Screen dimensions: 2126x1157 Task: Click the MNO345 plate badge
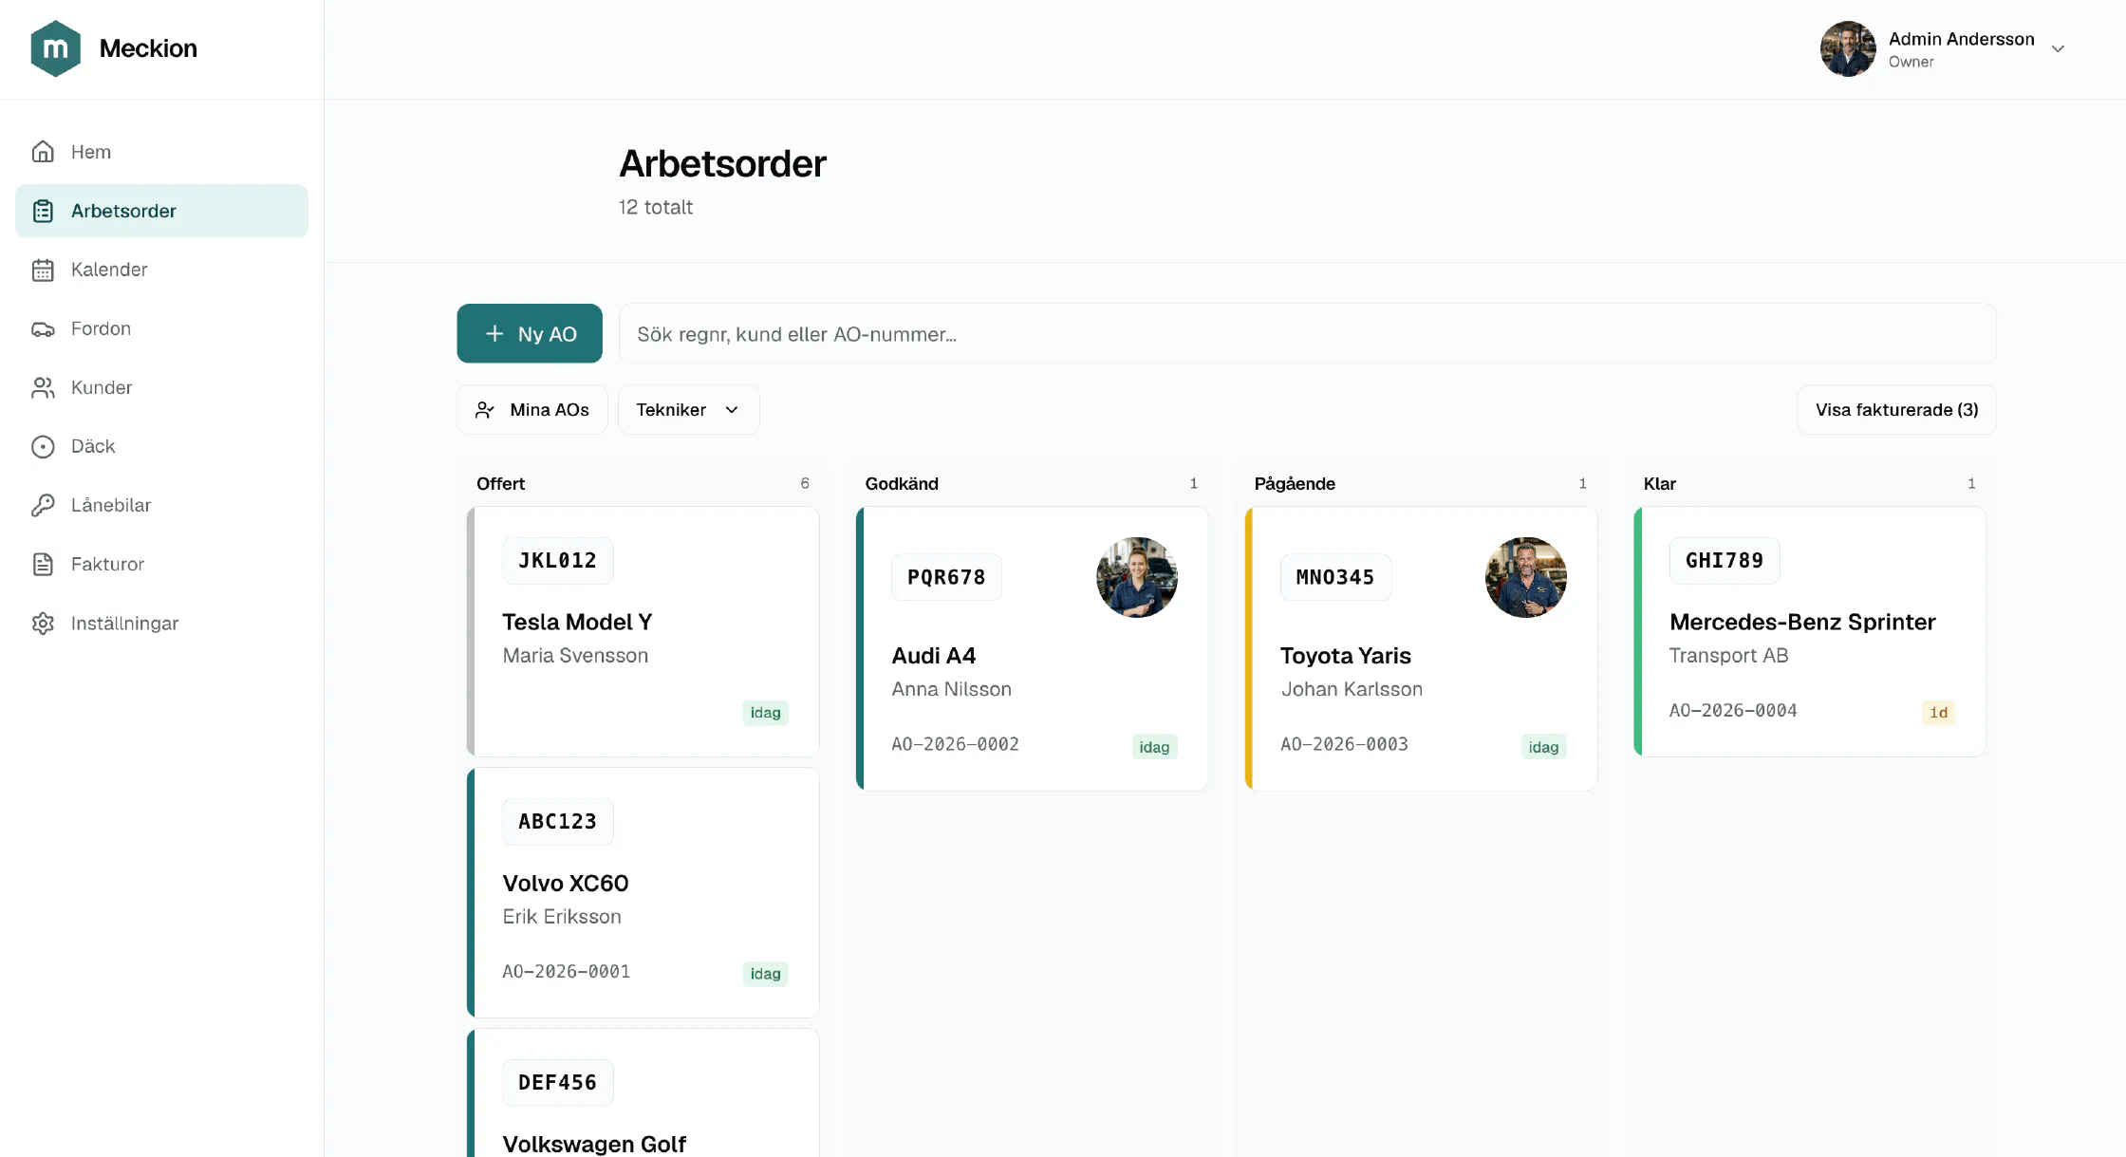click(1335, 577)
